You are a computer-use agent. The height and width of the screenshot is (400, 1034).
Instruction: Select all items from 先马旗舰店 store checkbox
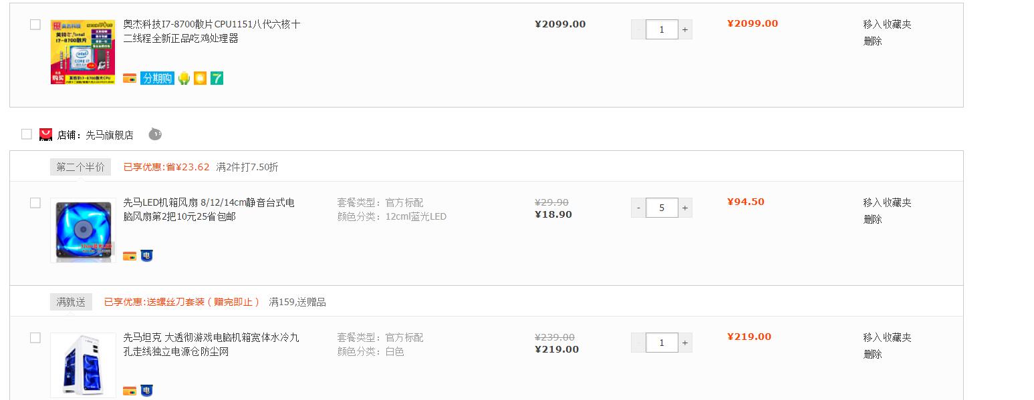[27, 134]
